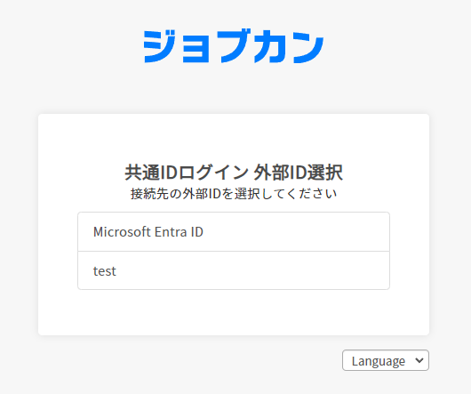The width and height of the screenshot is (471, 394).
Task: Click the white card area above the heading
Action: [x=234, y=138]
